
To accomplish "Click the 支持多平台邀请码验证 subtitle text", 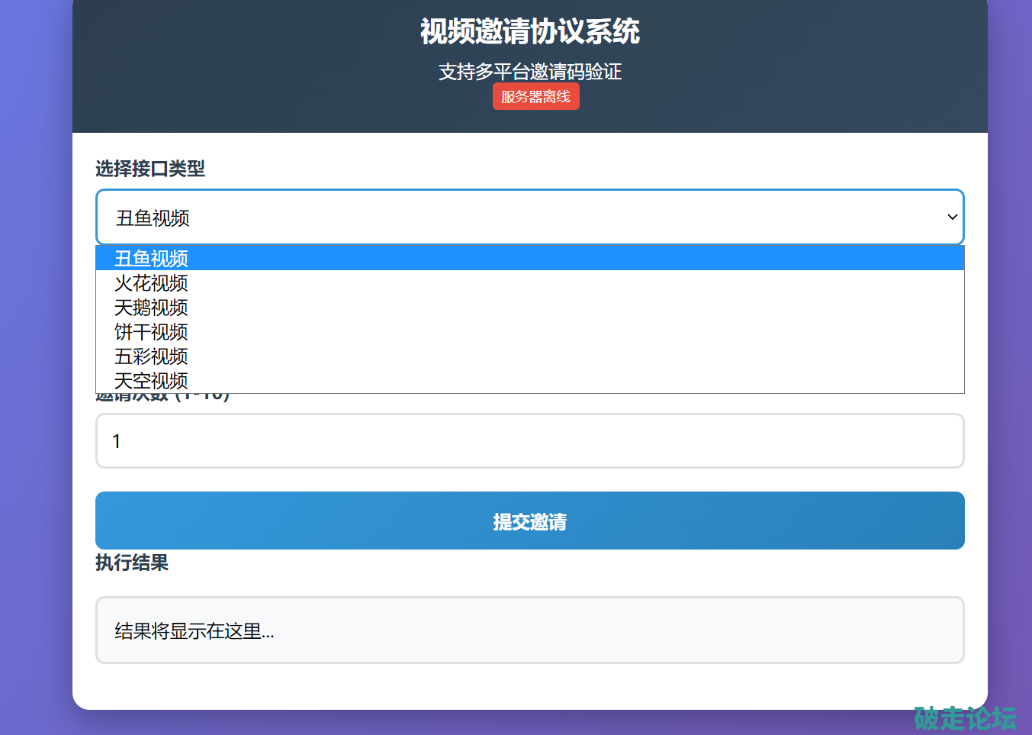I will [x=529, y=72].
